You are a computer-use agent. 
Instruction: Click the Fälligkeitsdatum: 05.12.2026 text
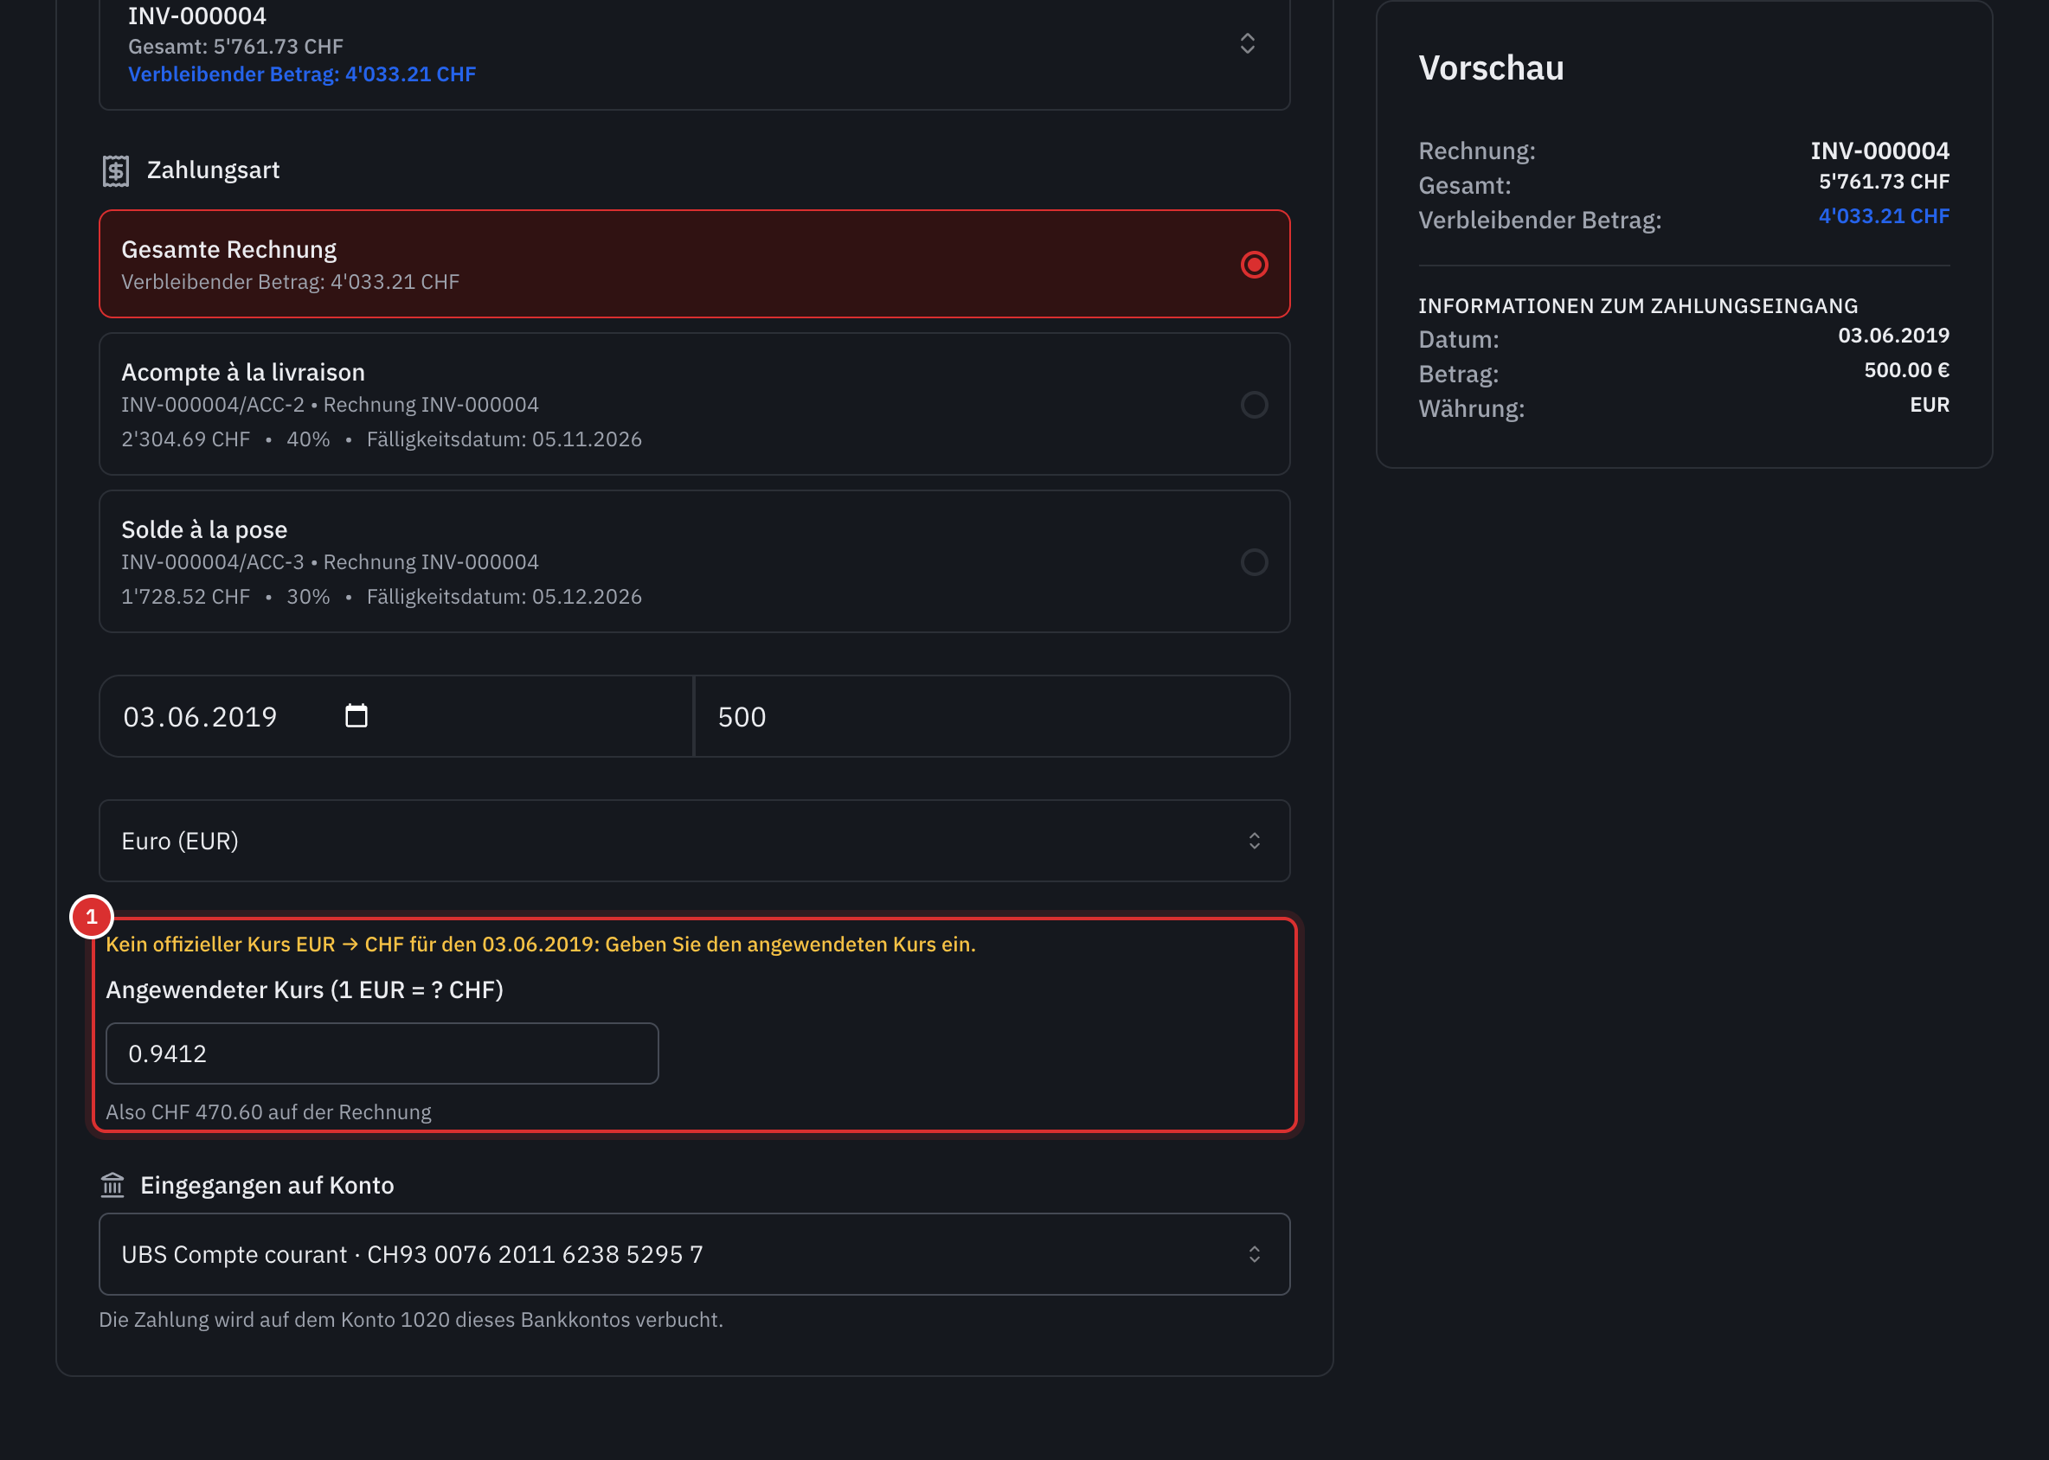[504, 597]
